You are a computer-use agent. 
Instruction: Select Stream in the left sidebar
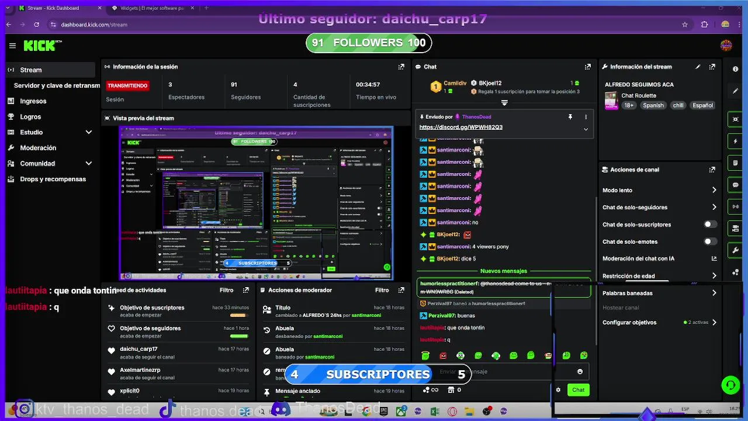pos(50,70)
